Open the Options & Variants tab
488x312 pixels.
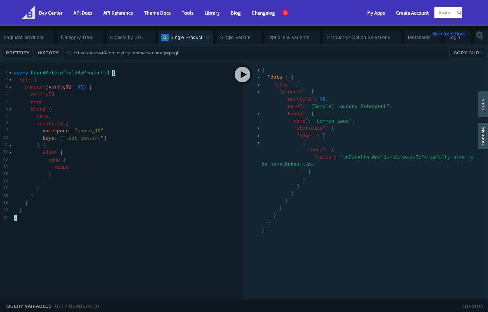292,37
